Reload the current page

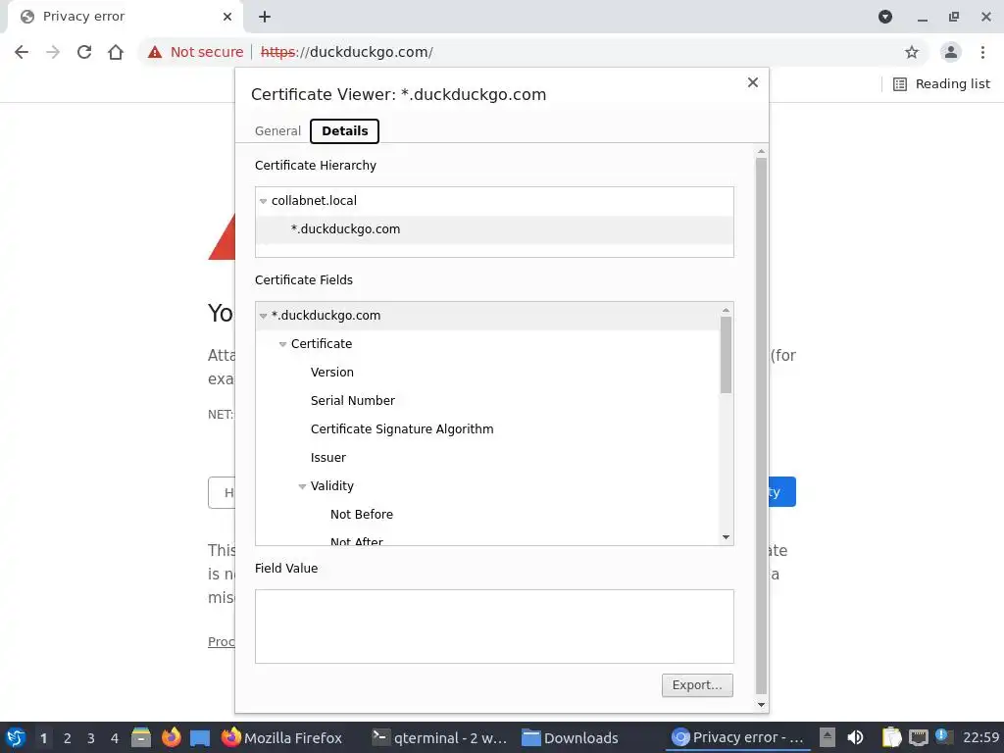84,52
